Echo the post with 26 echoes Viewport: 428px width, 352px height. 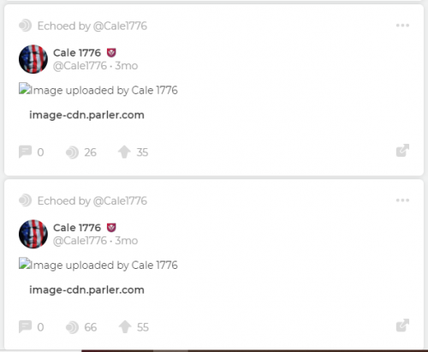72,152
